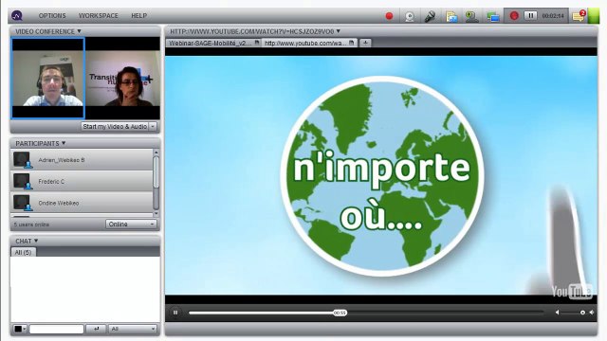This screenshot has width=607, height=341.
Task: Click the video volume slider knob
Action: pos(582,313)
